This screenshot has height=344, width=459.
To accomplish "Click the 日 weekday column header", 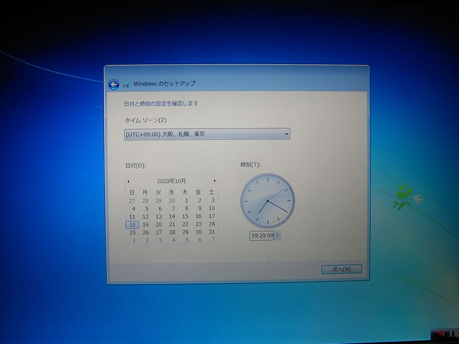I will click(x=132, y=193).
